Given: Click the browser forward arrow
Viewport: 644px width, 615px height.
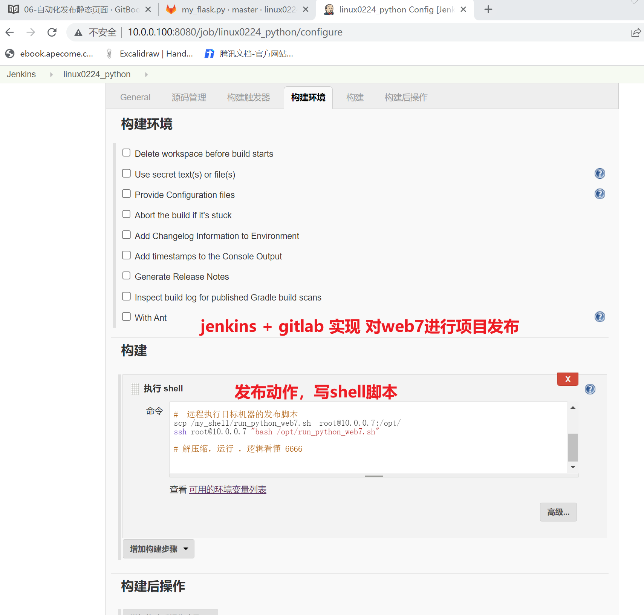Looking at the screenshot, I should tap(31, 32).
